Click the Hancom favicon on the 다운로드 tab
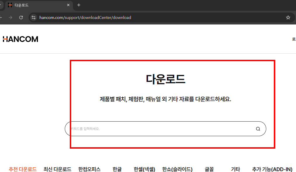Viewport: 296px width, 172px height. [10, 5]
